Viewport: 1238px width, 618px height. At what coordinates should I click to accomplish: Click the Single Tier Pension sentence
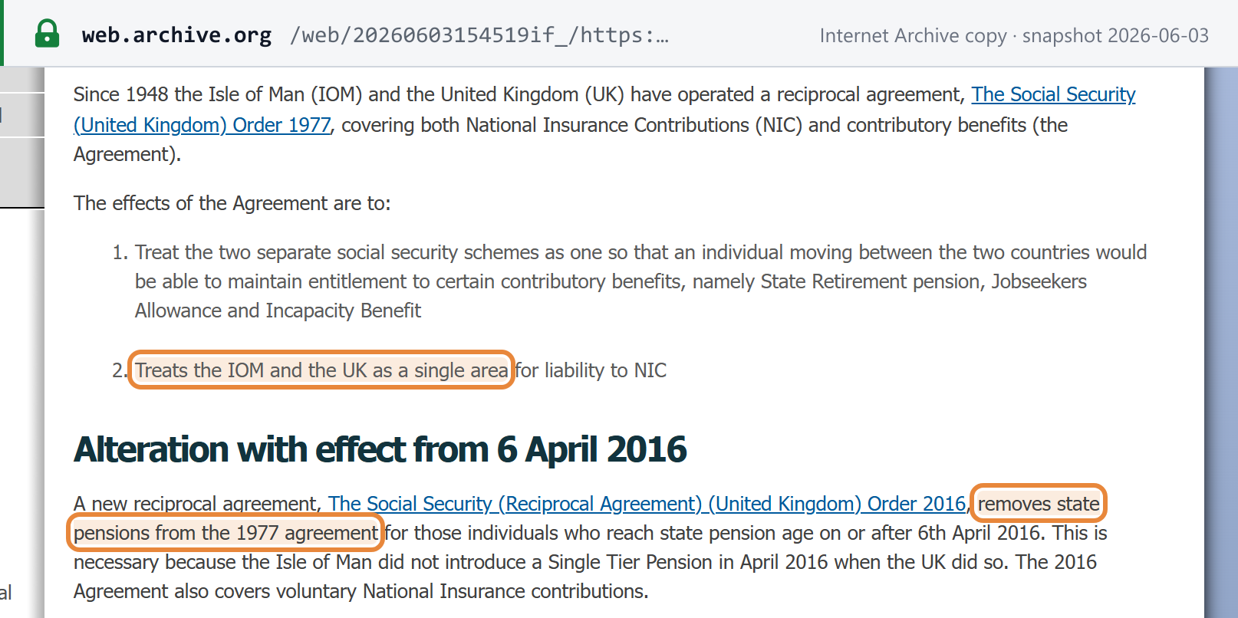pyautogui.click(x=585, y=562)
